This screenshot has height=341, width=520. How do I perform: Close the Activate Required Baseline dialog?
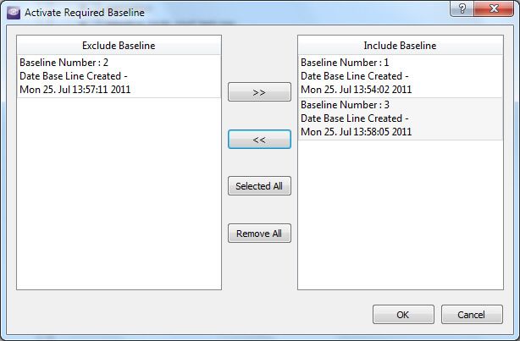tap(495, 9)
